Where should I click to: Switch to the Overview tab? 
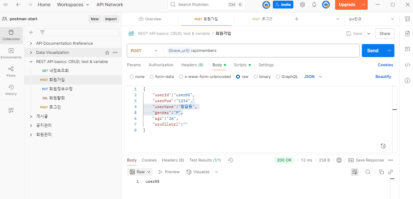(x=150, y=19)
